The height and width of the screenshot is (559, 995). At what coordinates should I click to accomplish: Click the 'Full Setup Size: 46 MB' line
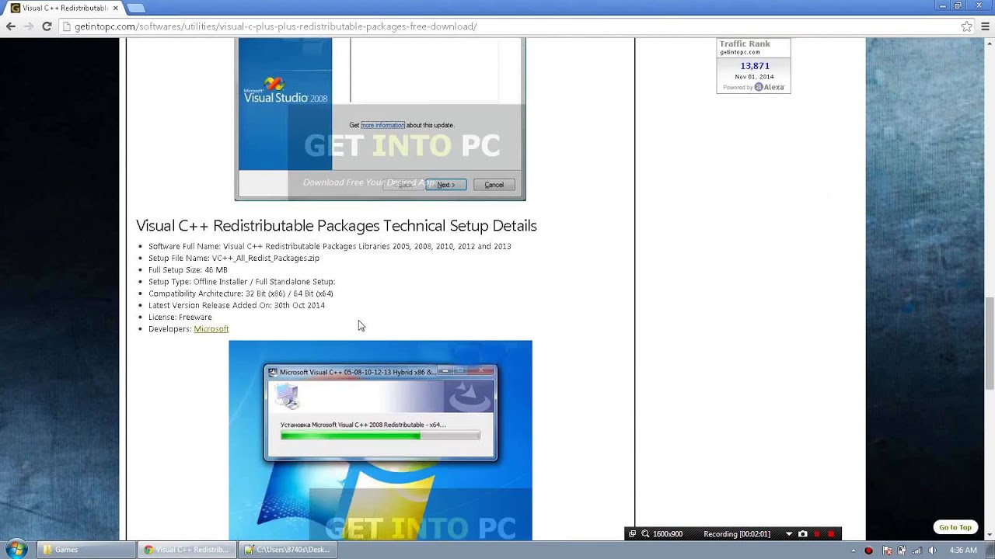click(188, 270)
